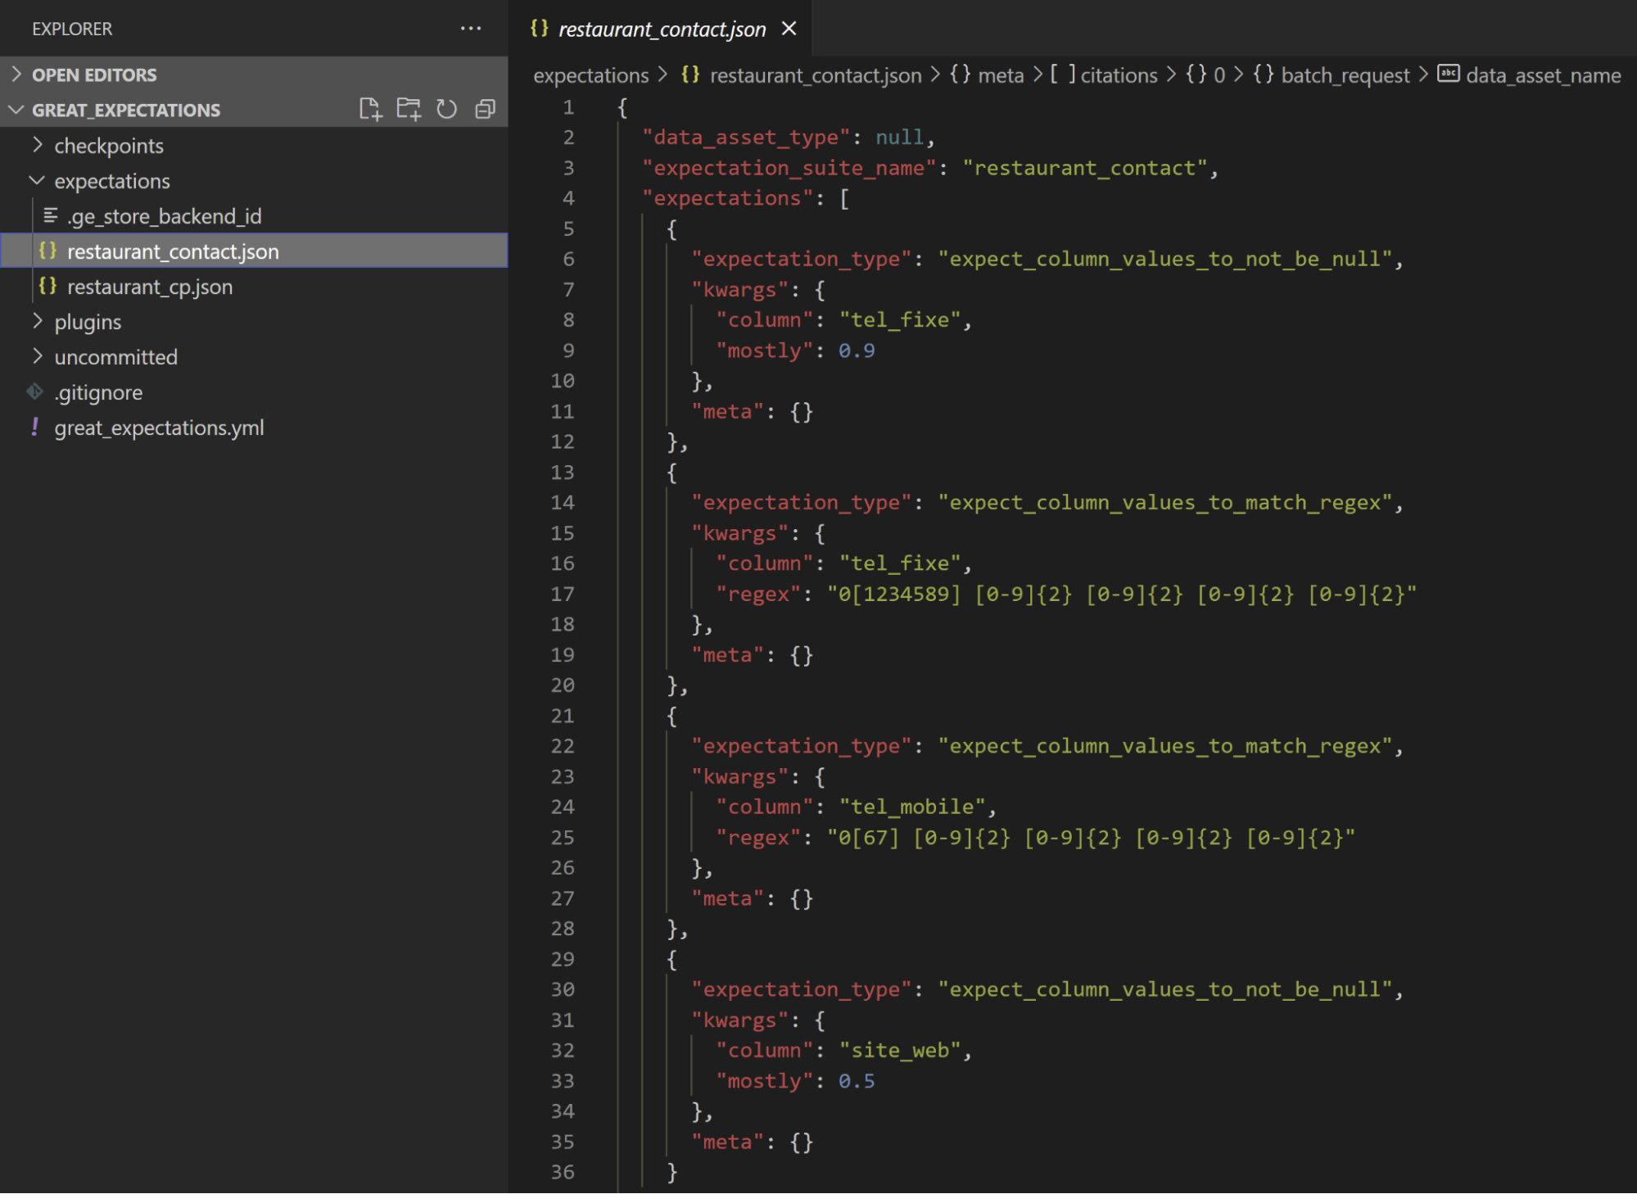Select the restaurant_contact.json editor tab

(662, 29)
